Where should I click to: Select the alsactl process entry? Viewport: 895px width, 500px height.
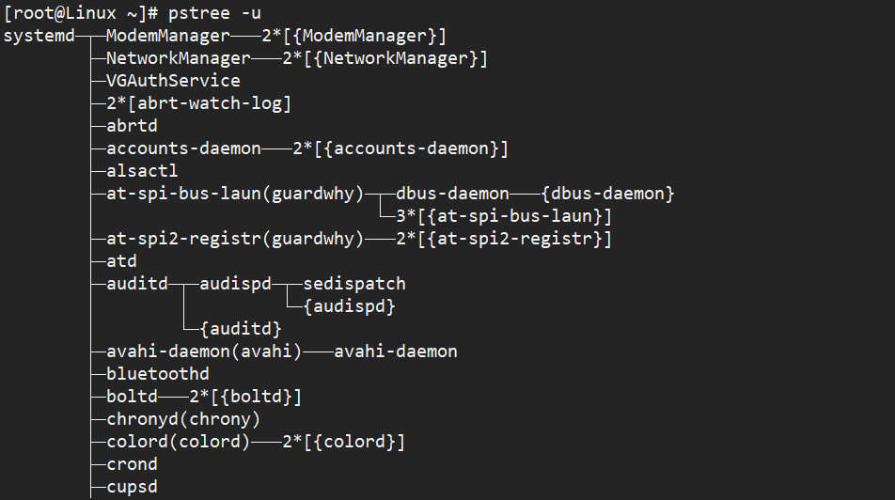[x=142, y=171]
